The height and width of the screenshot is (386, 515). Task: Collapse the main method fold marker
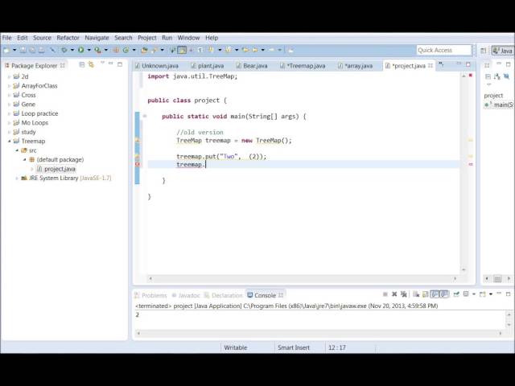tap(144, 116)
